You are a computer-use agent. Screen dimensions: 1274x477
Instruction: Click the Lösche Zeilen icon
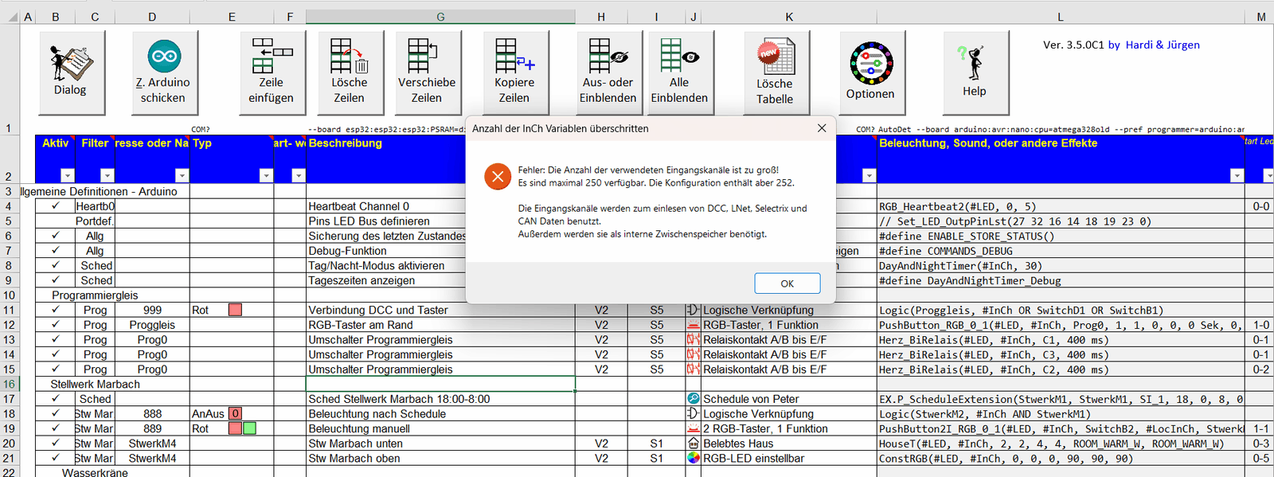coord(349,57)
